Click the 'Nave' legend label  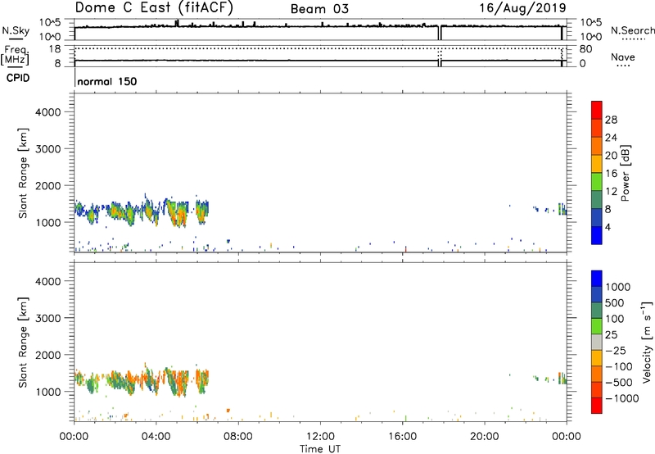tap(623, 57)
